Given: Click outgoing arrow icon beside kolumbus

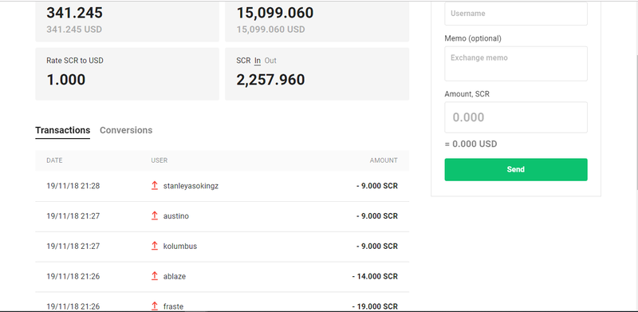Looking at the screenshot, I should tap(154, 246).
